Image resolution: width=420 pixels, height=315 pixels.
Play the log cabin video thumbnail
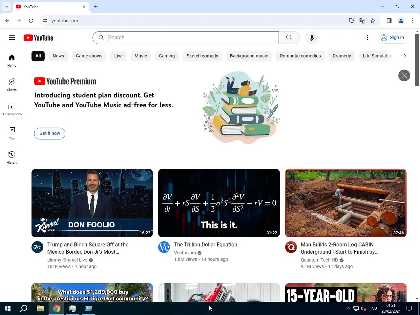(x=346, y=203)
